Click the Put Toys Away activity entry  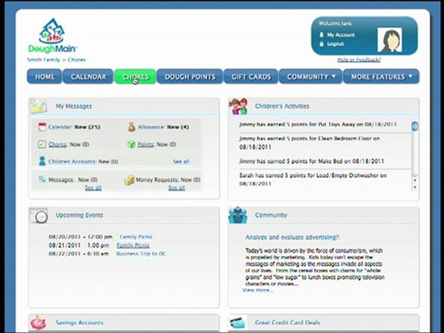pos(318,124)
